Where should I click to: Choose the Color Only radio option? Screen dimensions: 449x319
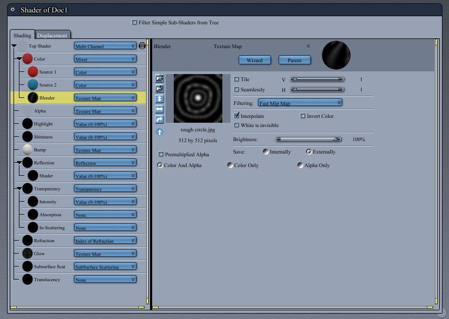point(230,165)
